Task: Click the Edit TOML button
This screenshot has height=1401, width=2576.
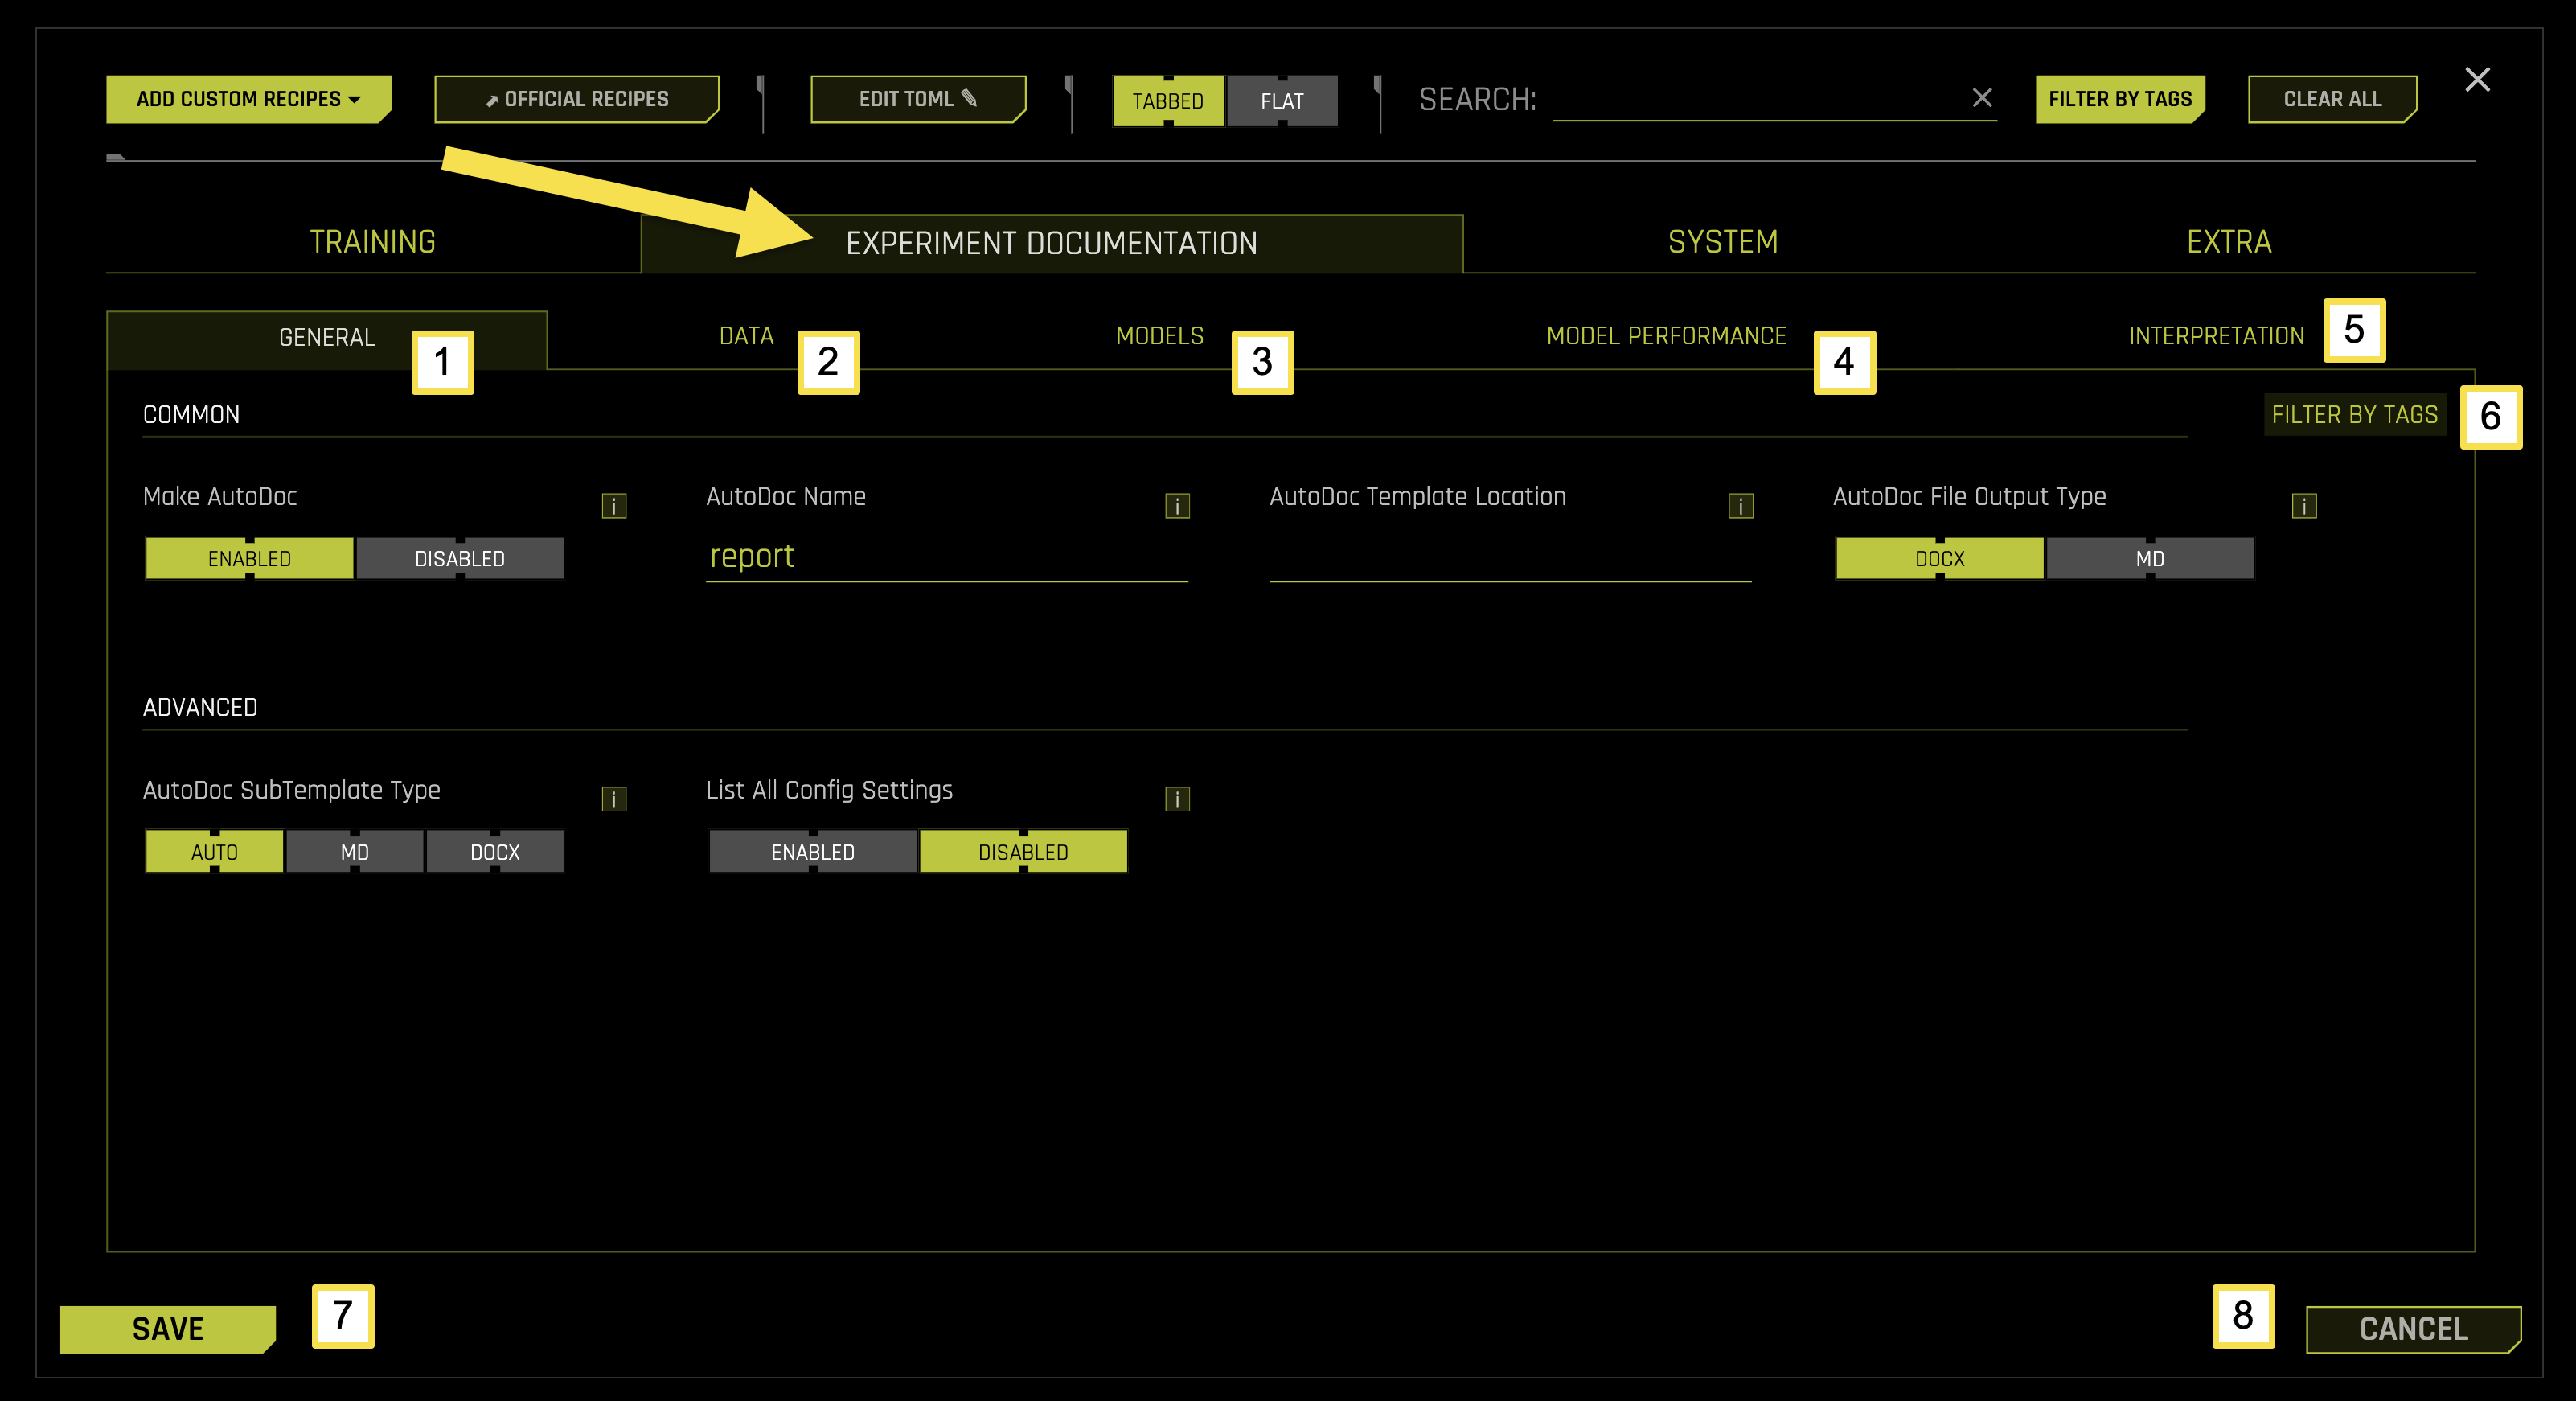Action: 917,99
